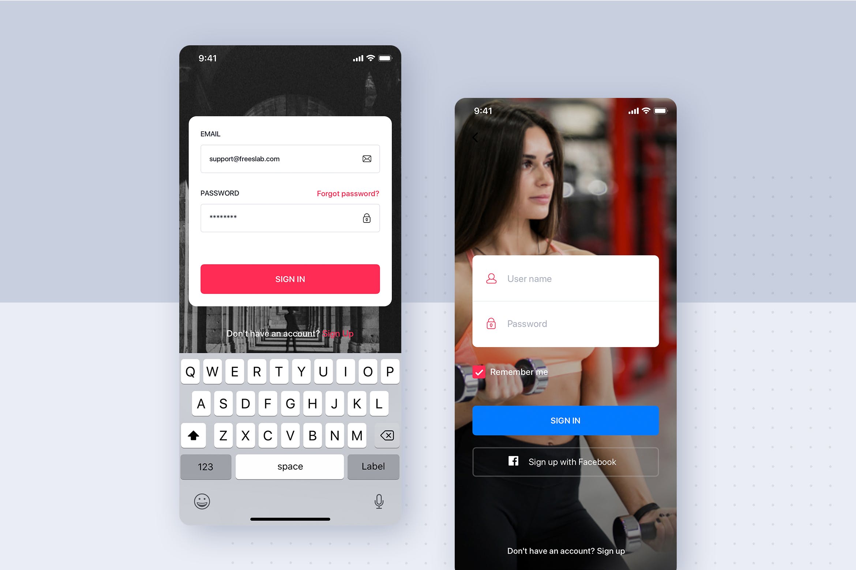
Task: Click the WiFi status icon on left screen
Action: click(x=369, y=58)
